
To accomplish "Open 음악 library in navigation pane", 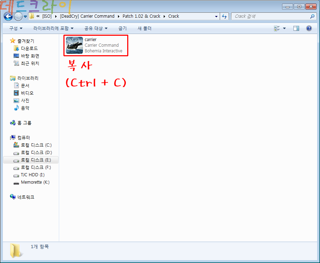I will (x=25, y=108).
